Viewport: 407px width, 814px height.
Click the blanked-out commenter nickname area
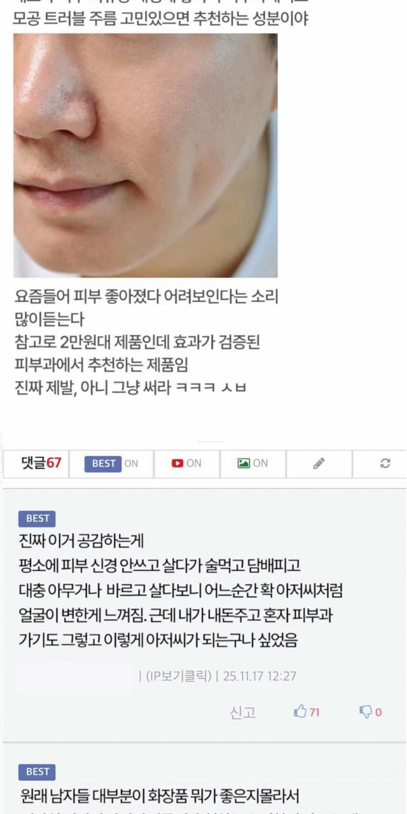point(73,676)
